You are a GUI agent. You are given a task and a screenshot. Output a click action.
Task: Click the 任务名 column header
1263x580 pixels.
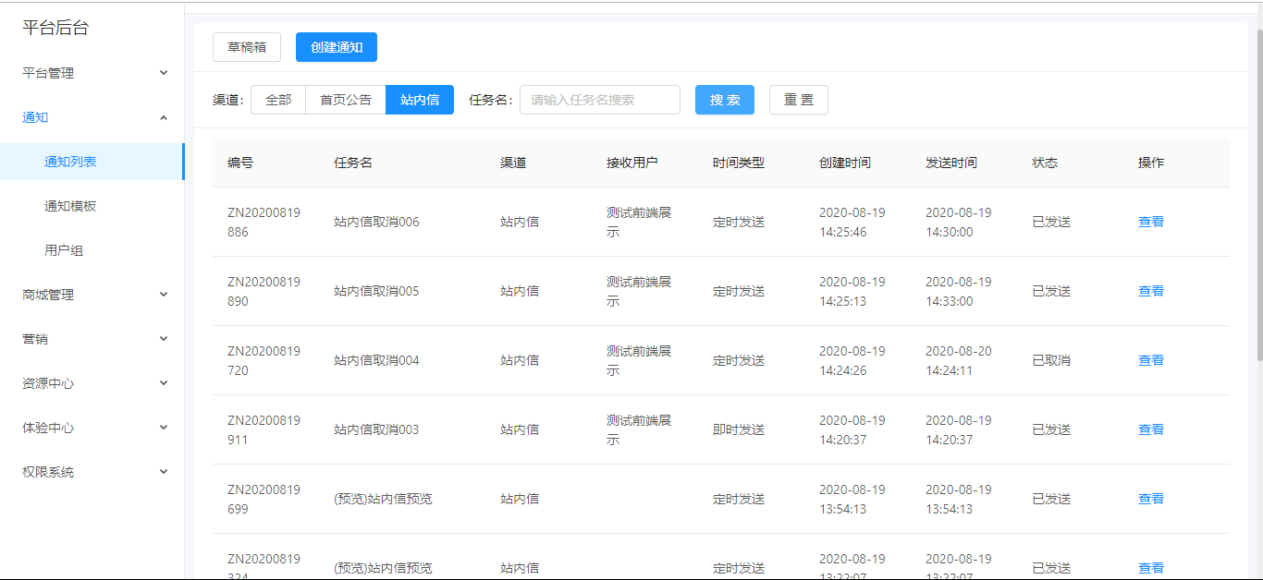pos(353,163)
